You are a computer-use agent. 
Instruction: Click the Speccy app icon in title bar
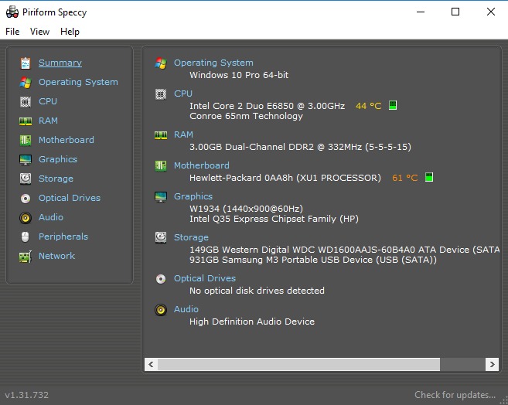pyautogui.click(x=12, y=12)
